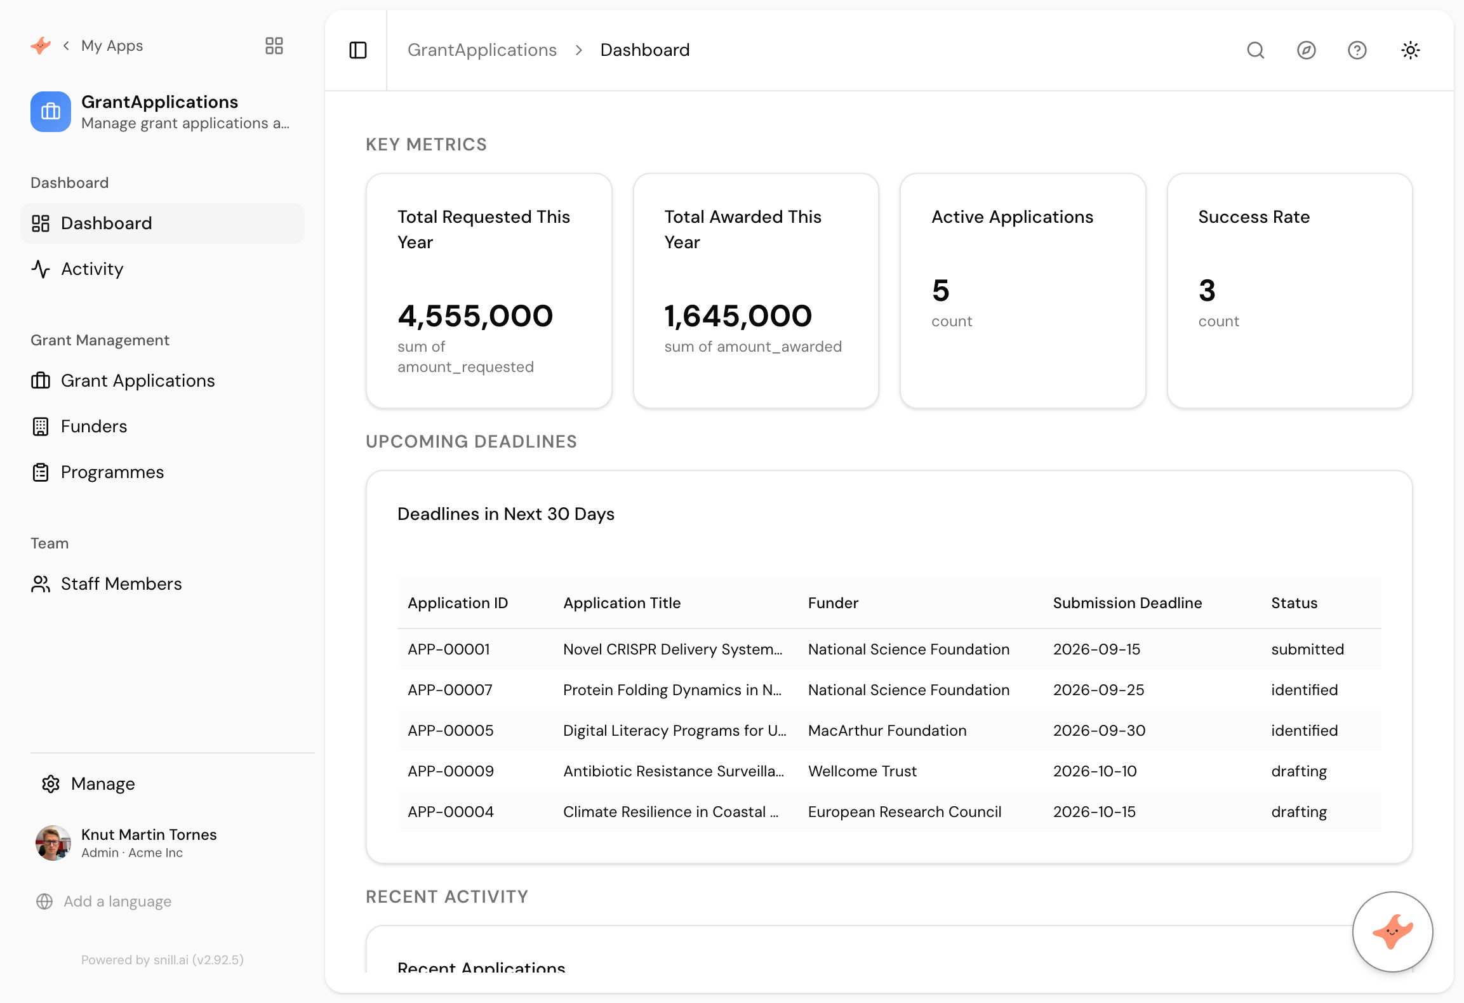This screenshot has height=1003, width=1464.
Task: Click the Manage link
Action: (103, 784)
